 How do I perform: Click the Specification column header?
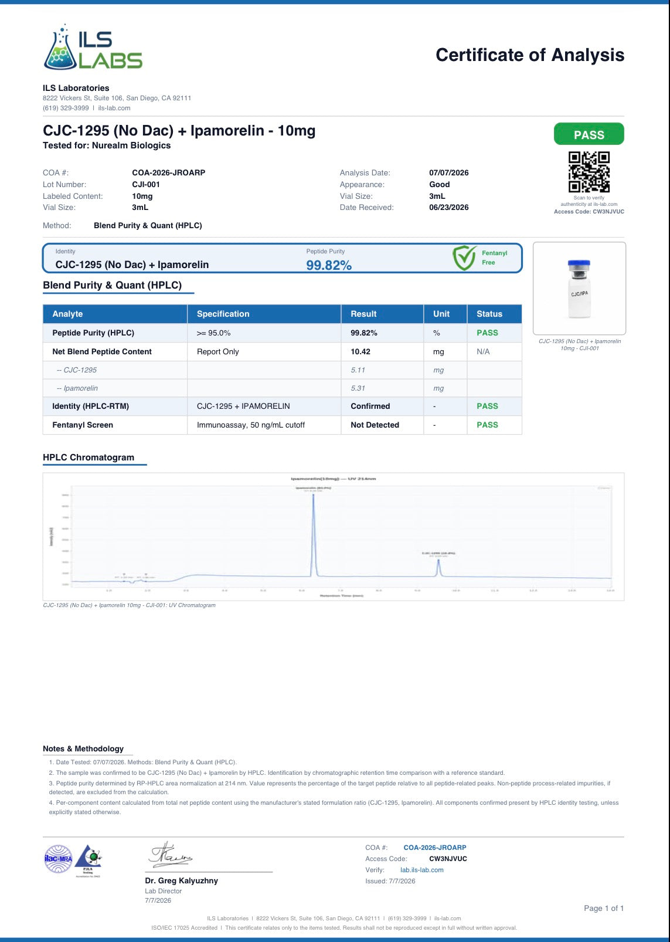point(264,314)
